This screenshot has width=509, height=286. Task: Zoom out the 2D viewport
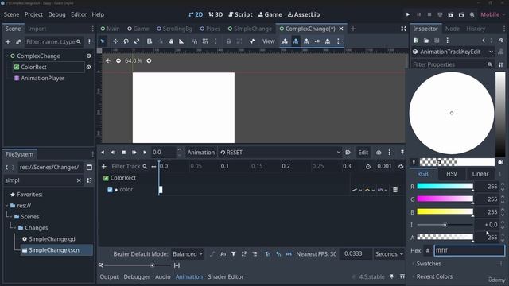tap(119, 60)
